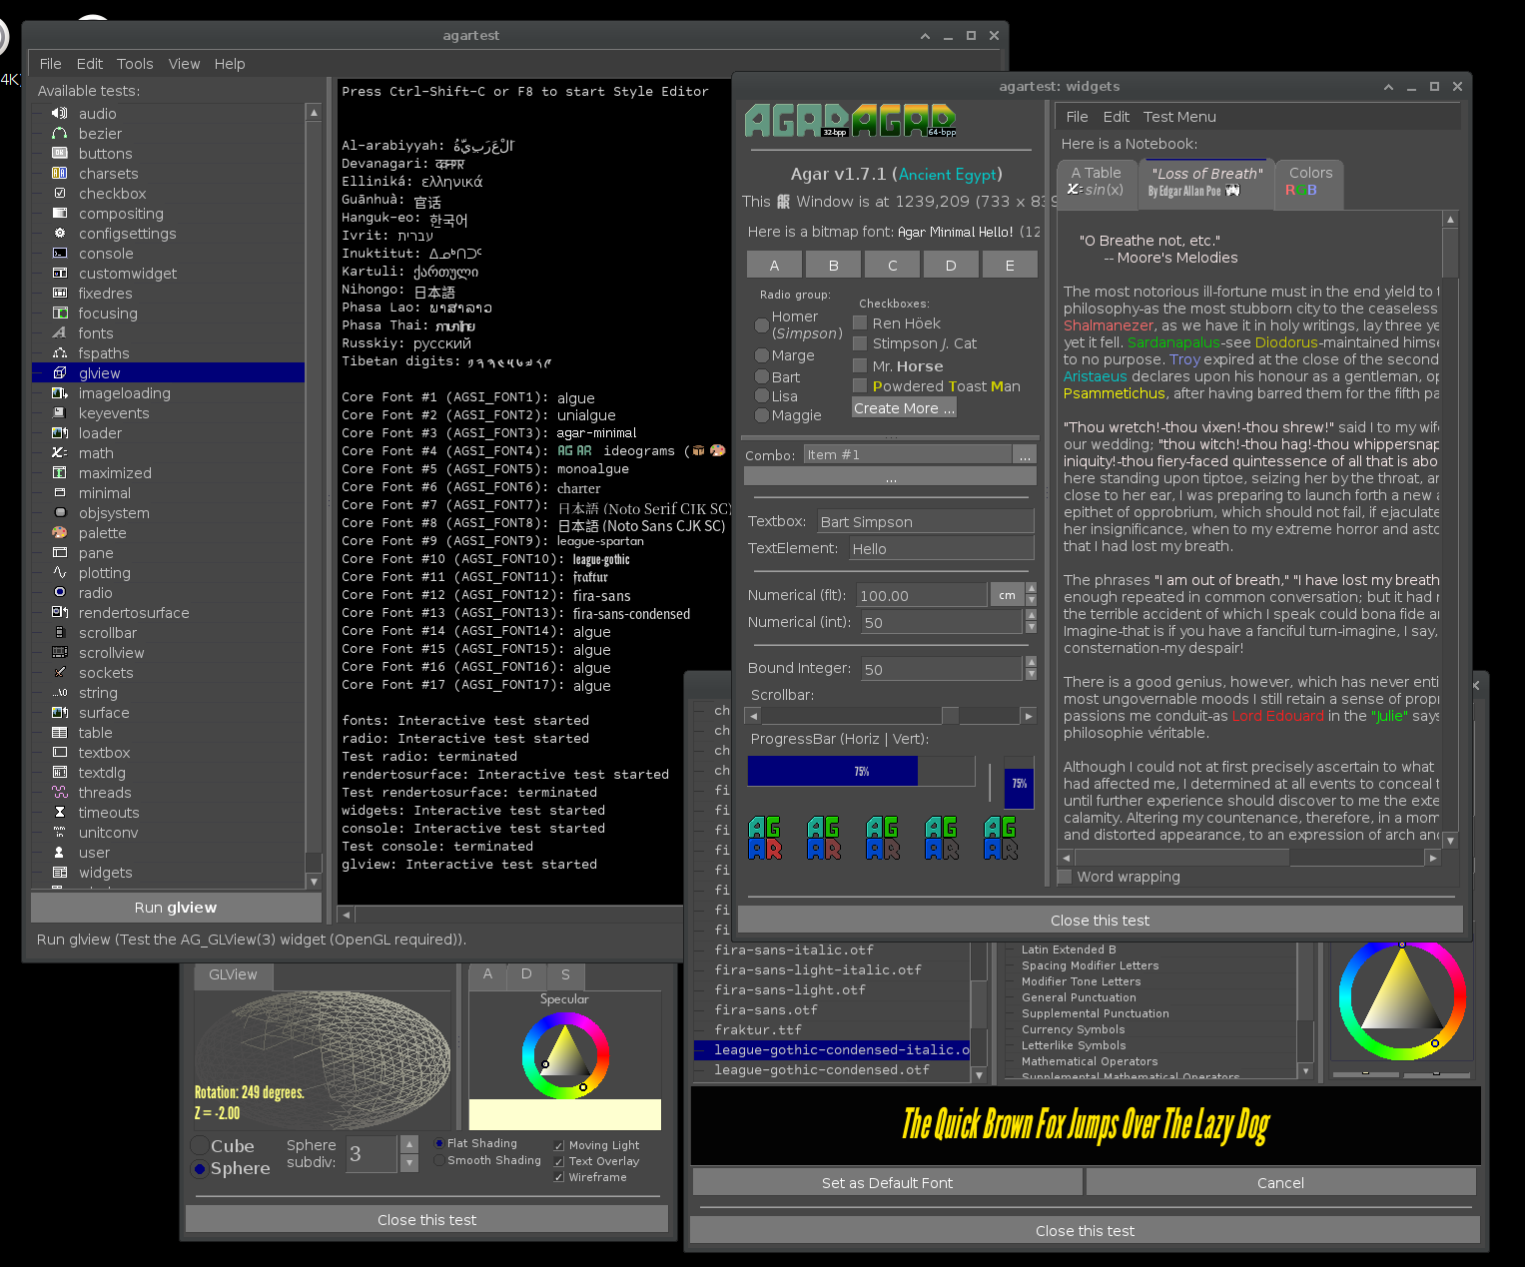Increase Sphere subdiv with up arrow

pyautogui.click(x=408, y=1144)
